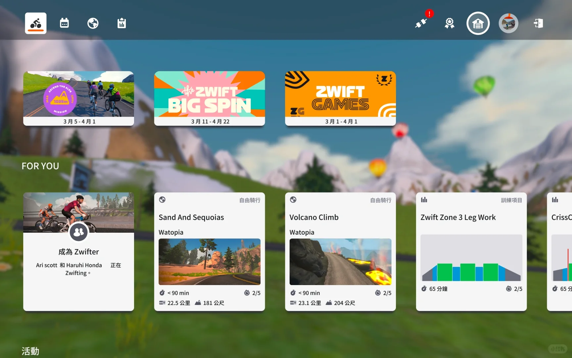Click the 181 公尺 elevation text
Screen dimensions: 572x358
pos(214,303)
